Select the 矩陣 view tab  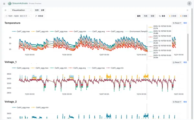point(152,16)
